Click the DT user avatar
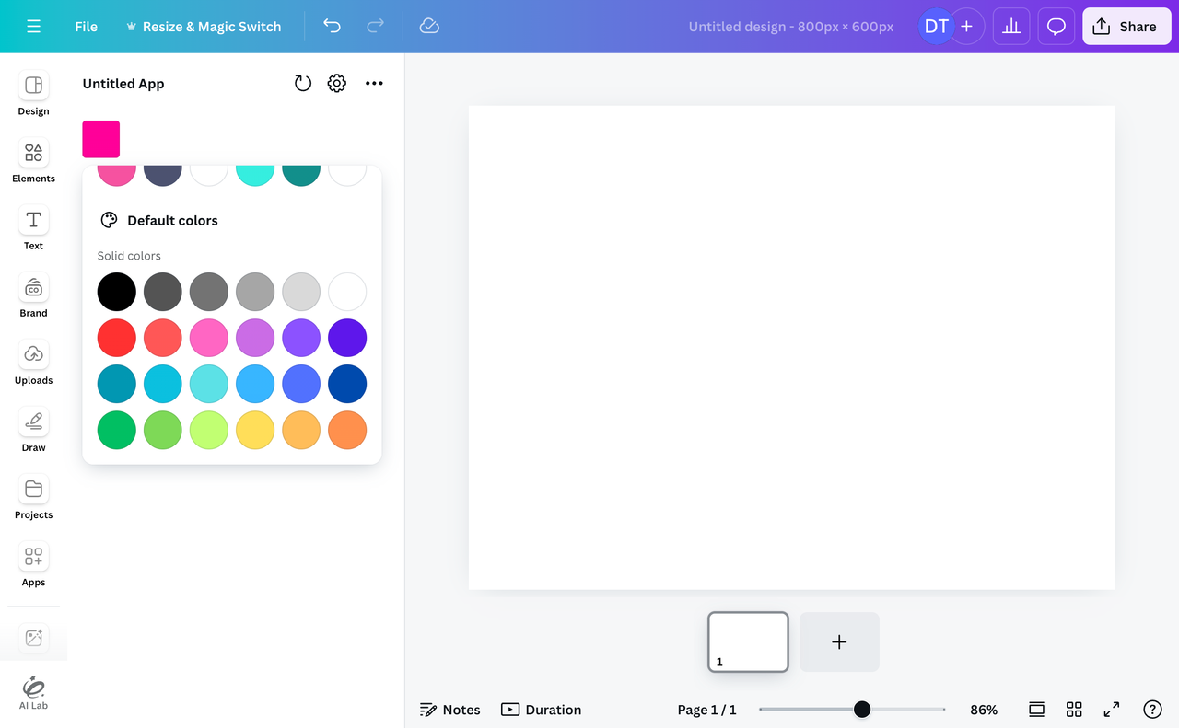 936,27
